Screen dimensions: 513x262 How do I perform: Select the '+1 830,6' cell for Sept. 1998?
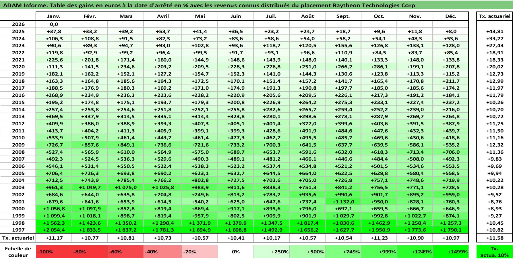point(343,223)
